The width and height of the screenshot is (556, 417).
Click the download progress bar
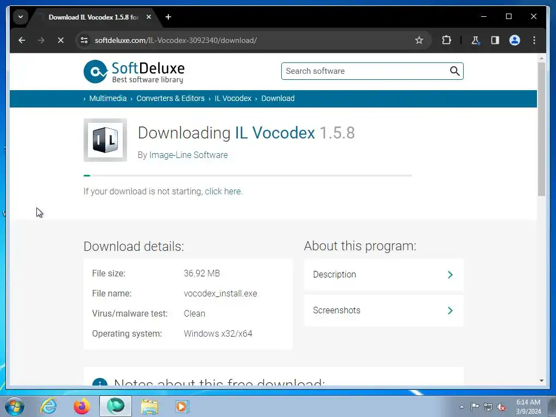(x=248, y=175)
